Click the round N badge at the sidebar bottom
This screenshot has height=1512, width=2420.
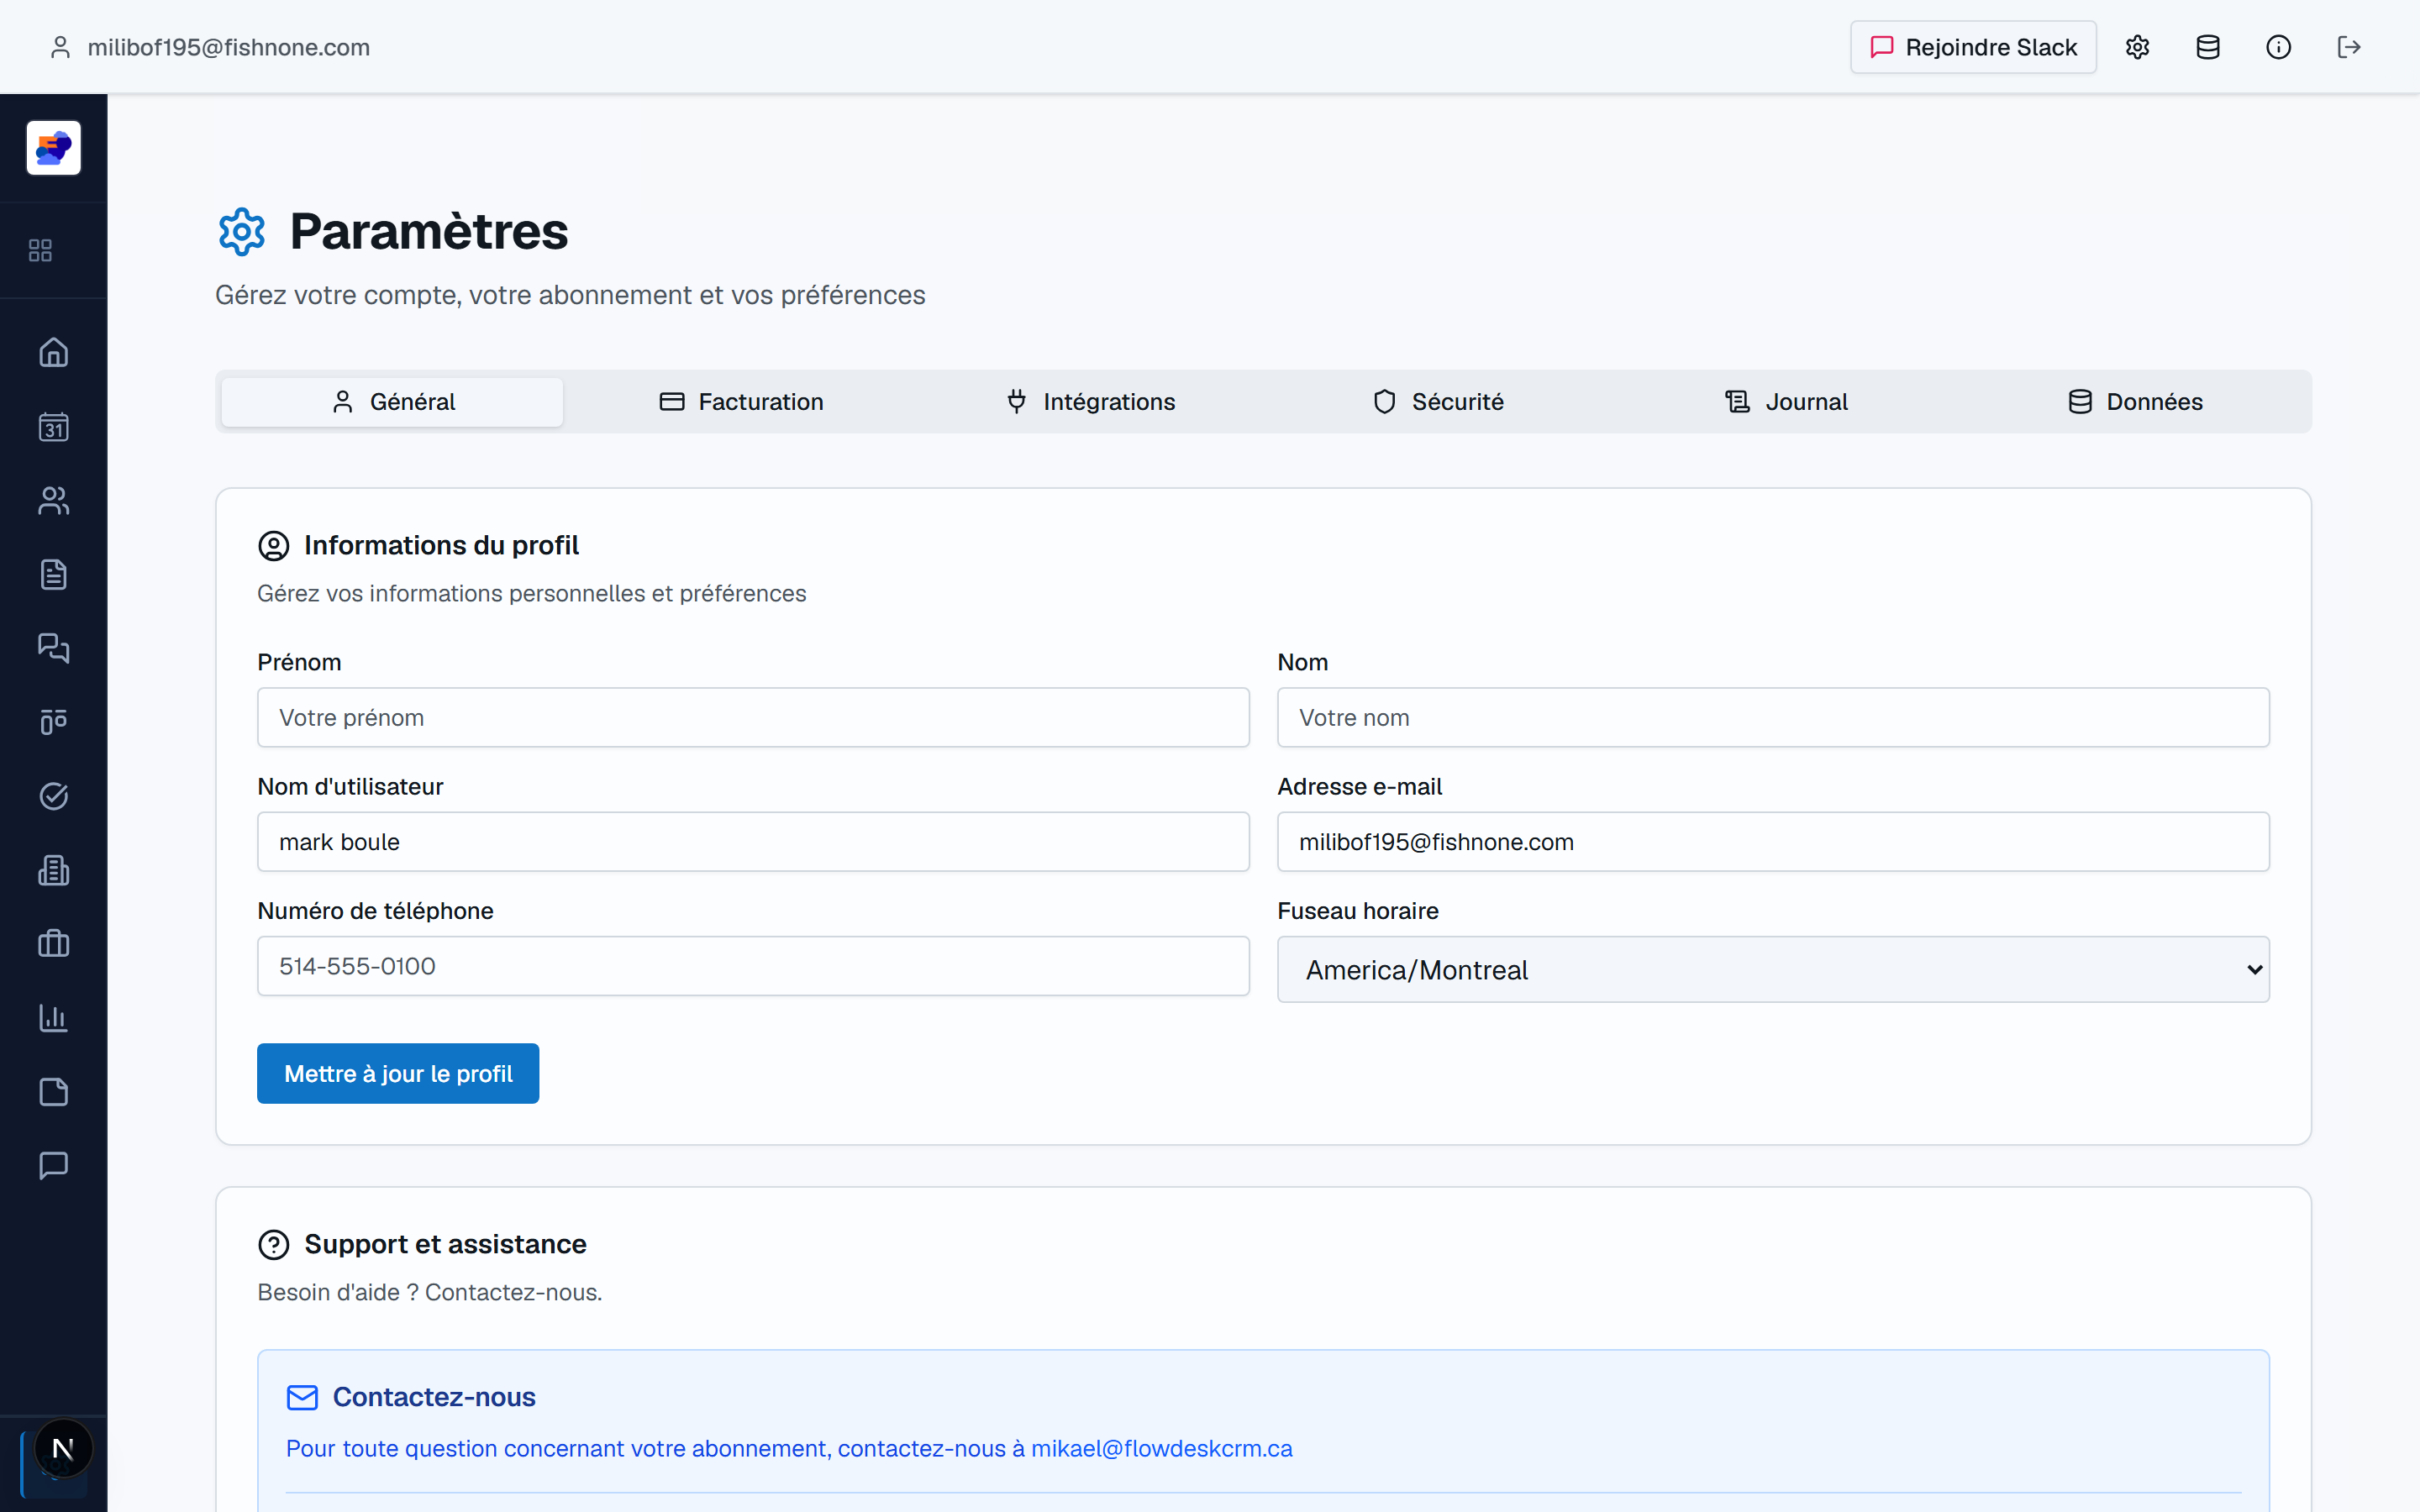(x=63, y=1448)
